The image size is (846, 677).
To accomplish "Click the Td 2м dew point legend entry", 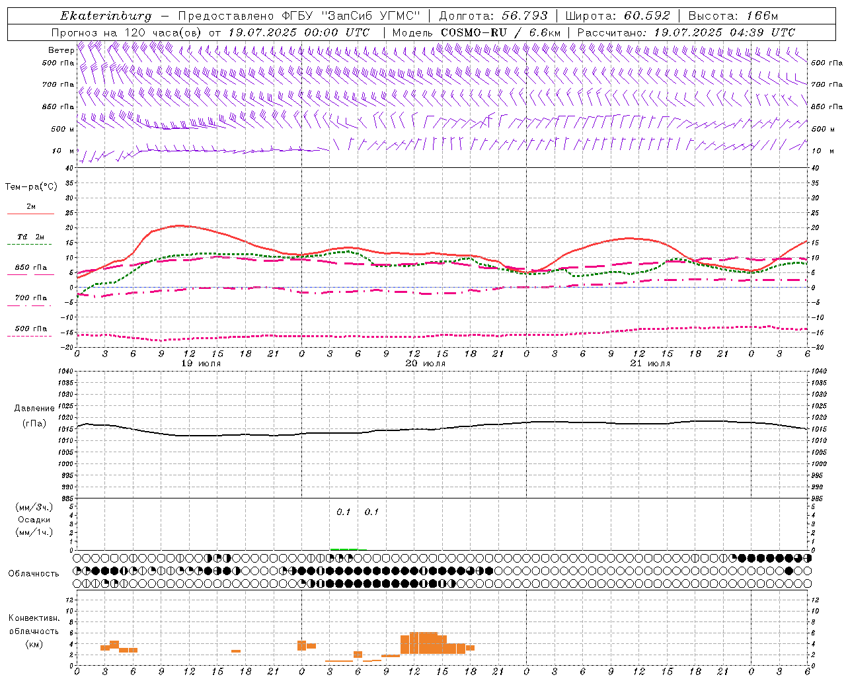I will [x=31, y=237].
